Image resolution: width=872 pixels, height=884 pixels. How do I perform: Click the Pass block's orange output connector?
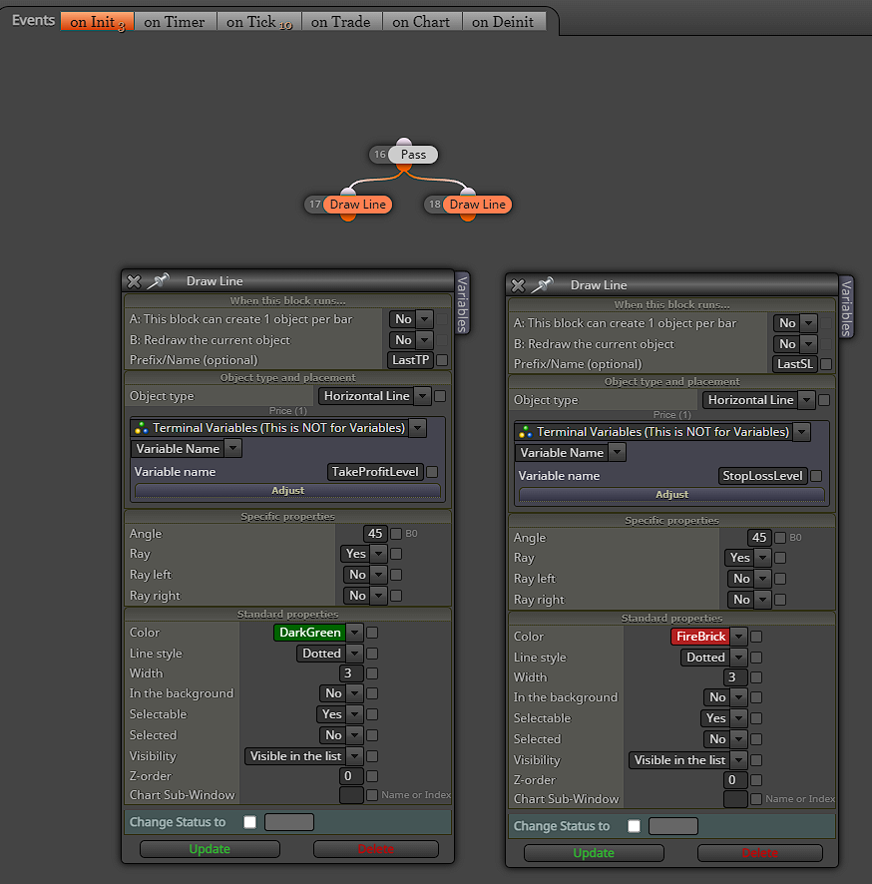pos(404,168)
